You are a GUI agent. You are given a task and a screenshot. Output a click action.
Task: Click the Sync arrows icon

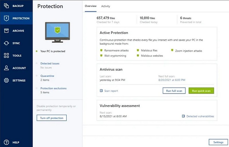tap(6, 43)
